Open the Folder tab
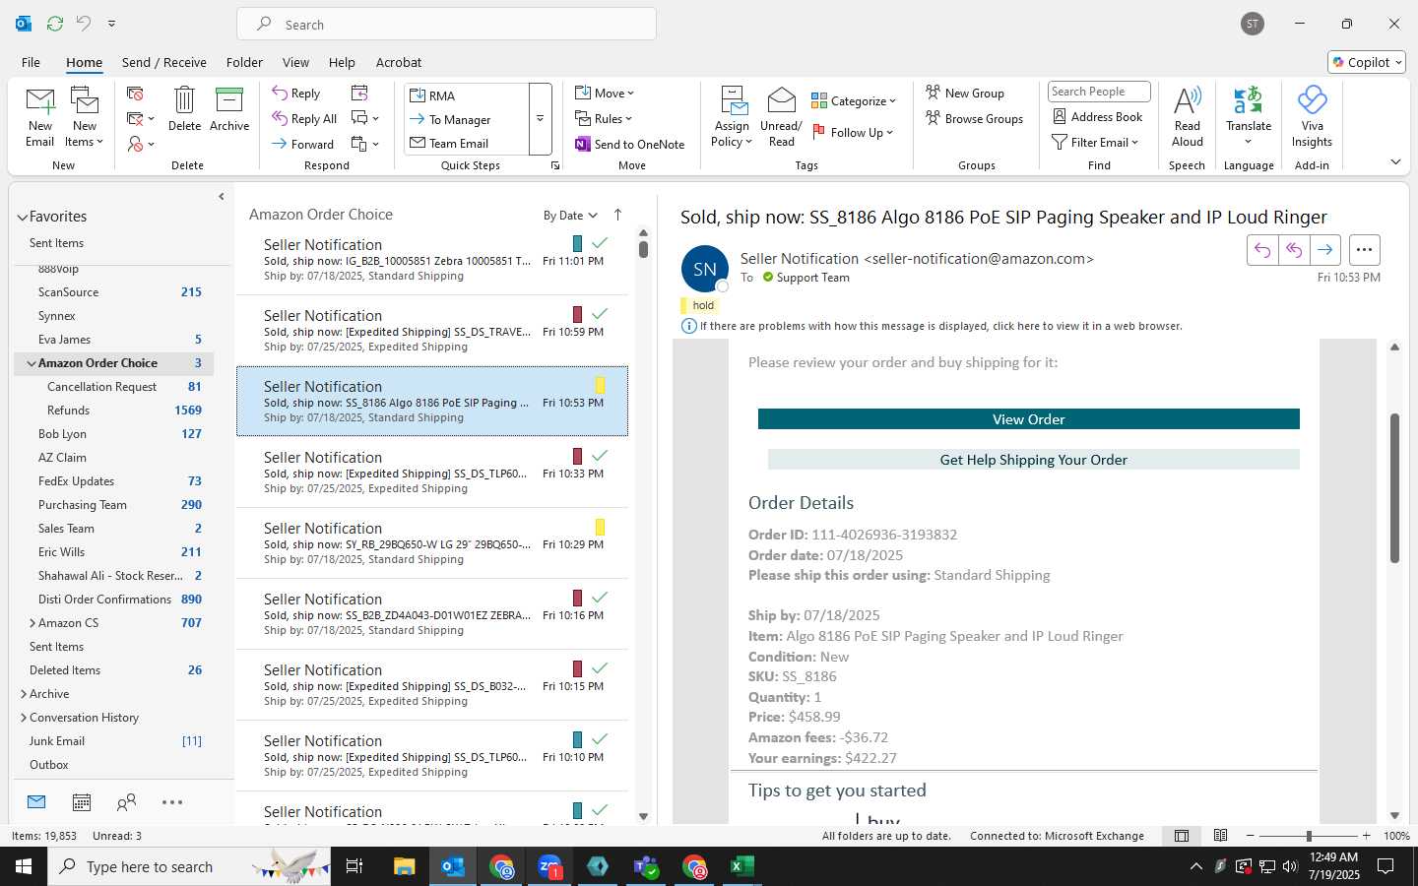 coord(244,62)
